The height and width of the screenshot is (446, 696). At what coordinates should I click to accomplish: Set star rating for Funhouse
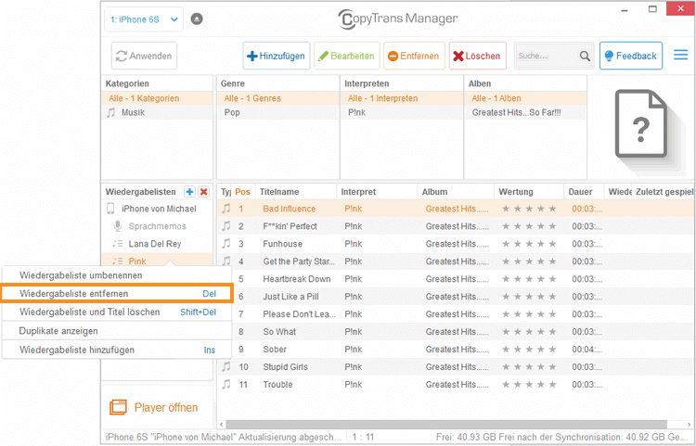(529, 244)
